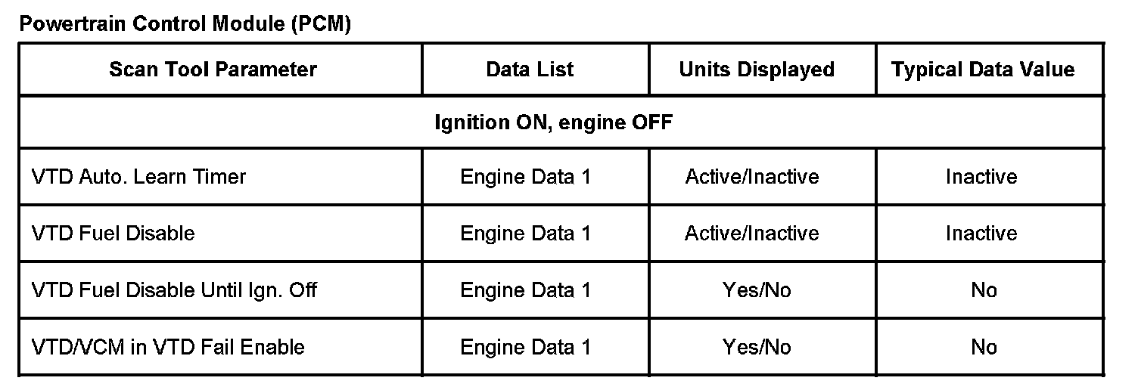Select Engine Data 1 for VTD/VCM Fail Enable
The width and height of the screenshot is (1138, 387).
pos(525,347)
